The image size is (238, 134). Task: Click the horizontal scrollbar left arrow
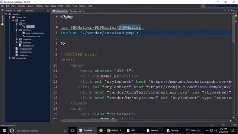point(62,121)
